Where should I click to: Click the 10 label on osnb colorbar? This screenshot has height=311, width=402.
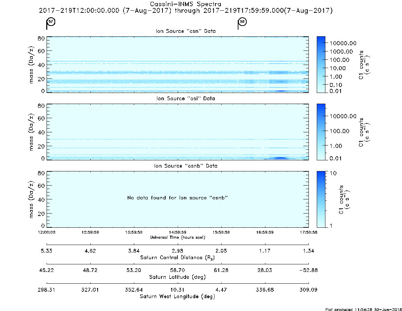(x=333, y=173)
